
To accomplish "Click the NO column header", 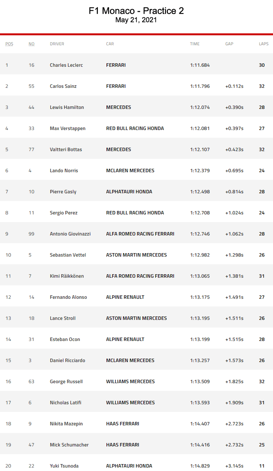I will coord(31,44).
